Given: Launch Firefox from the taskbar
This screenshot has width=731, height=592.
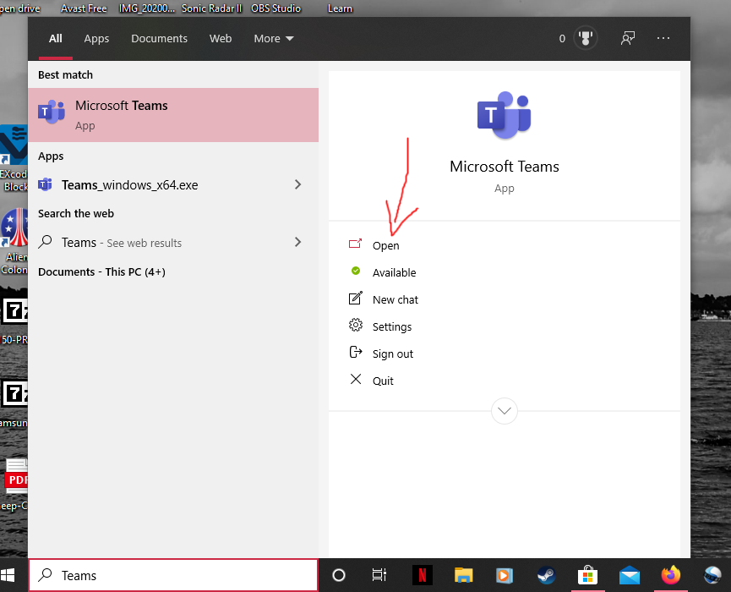Looking at the screenshot, I should tap(671, 575).
